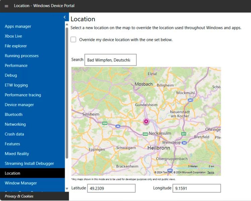Open Window Manager page
The height and width of the screenshot is (201, 251).
[21, 183]
